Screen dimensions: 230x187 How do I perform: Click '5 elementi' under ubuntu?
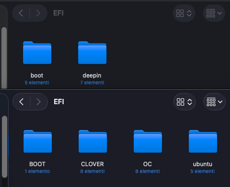(x=202, y=171)
